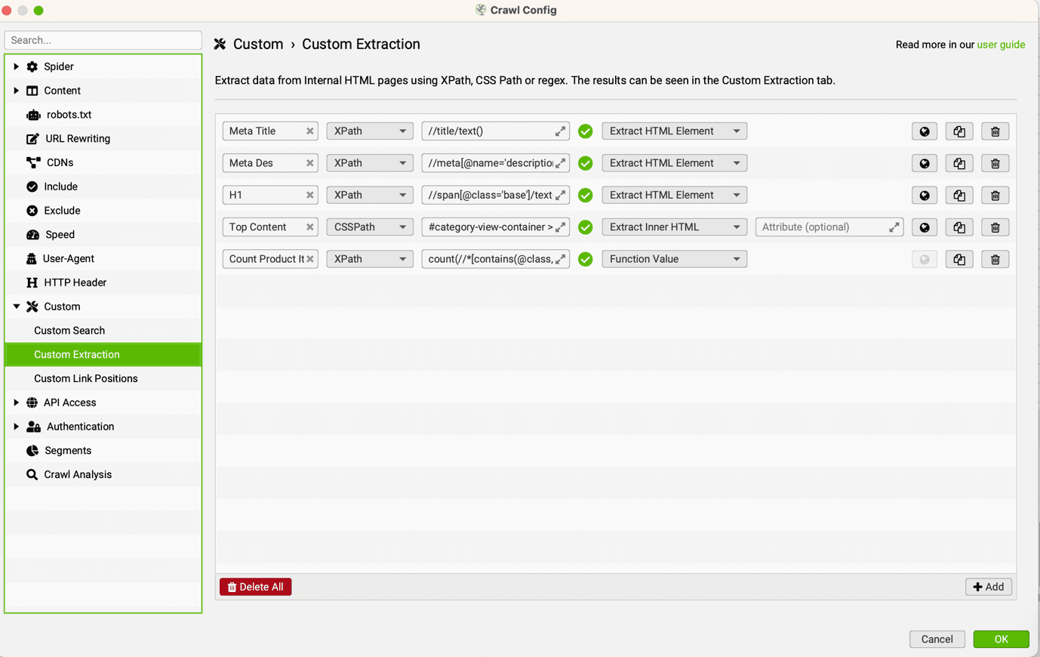This screenshot has width=1040, height=657.
Task: Duplicate the Meta Title extractor
Action: [x=958, y=131]
